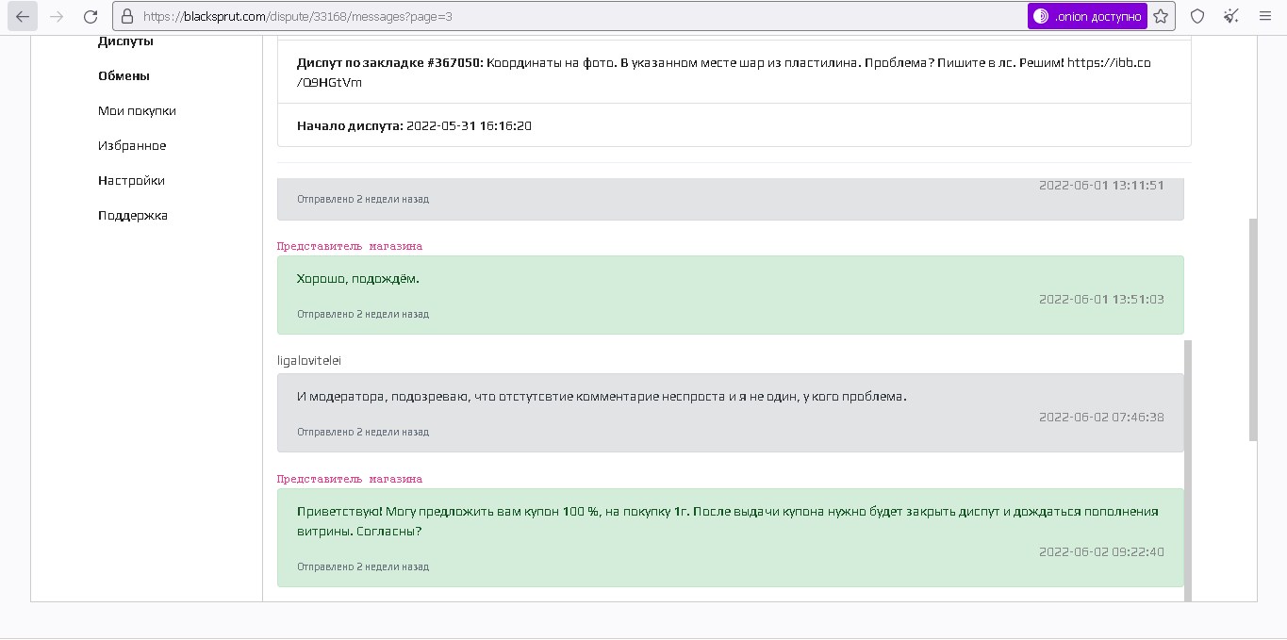Click 'Начало диспута' date line
1287x640 pixels.
pos(414,126)
